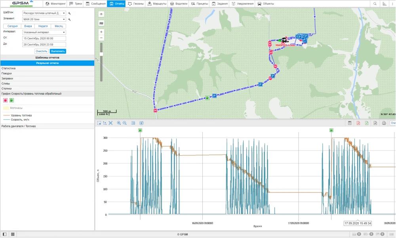Zoom out on the chart with the magnifier
The height and width of the screenshot is (238, 396).
pyautogui.click(x=124, y=123)
